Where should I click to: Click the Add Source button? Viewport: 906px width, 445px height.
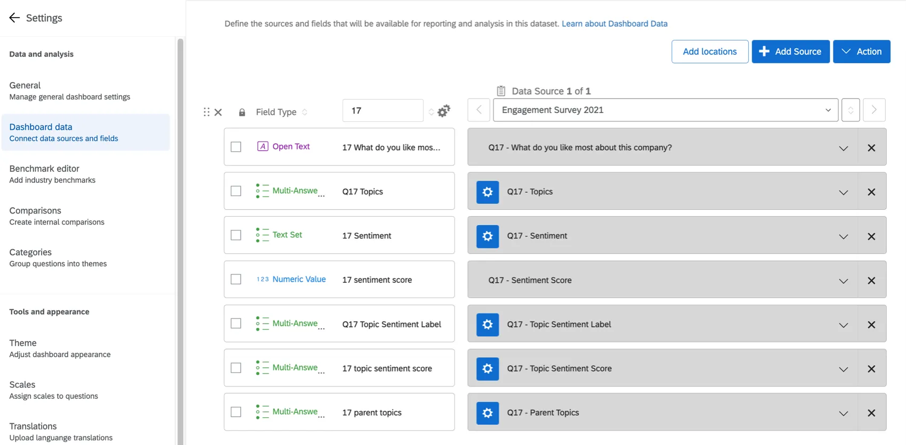point(790,52)
